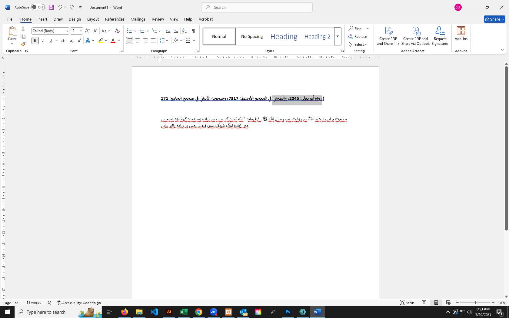Image resolution: width=509 pixels, height=318 pixels.
Task: Click the zoom slider in status bar
Action: (475, 303)
